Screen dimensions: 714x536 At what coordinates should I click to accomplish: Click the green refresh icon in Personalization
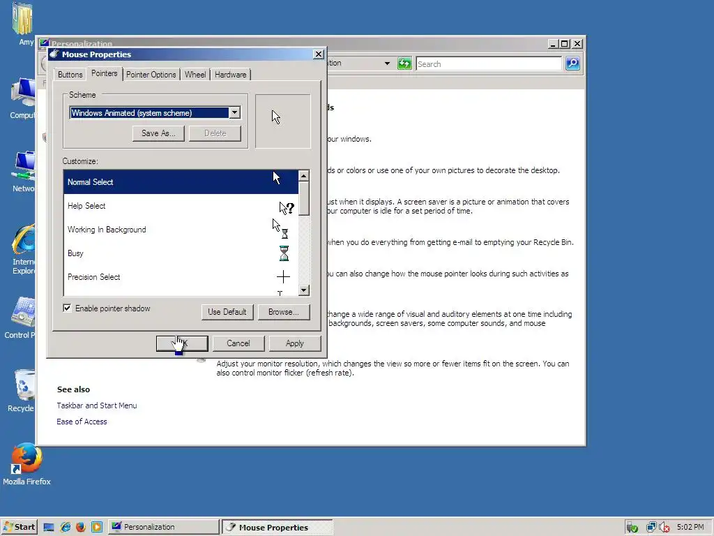[404, 64]
